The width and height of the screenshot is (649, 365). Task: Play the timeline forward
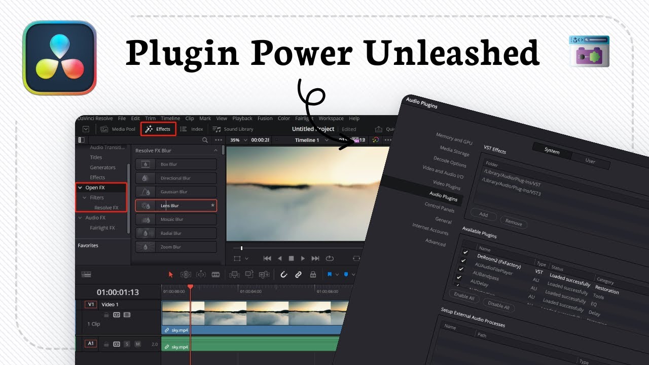point(303,259)
